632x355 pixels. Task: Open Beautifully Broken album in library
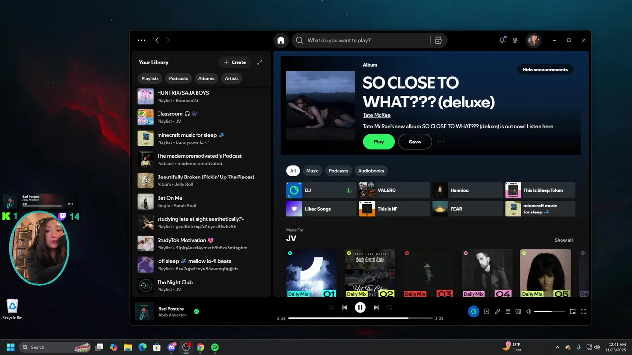(x=202, y=180)
